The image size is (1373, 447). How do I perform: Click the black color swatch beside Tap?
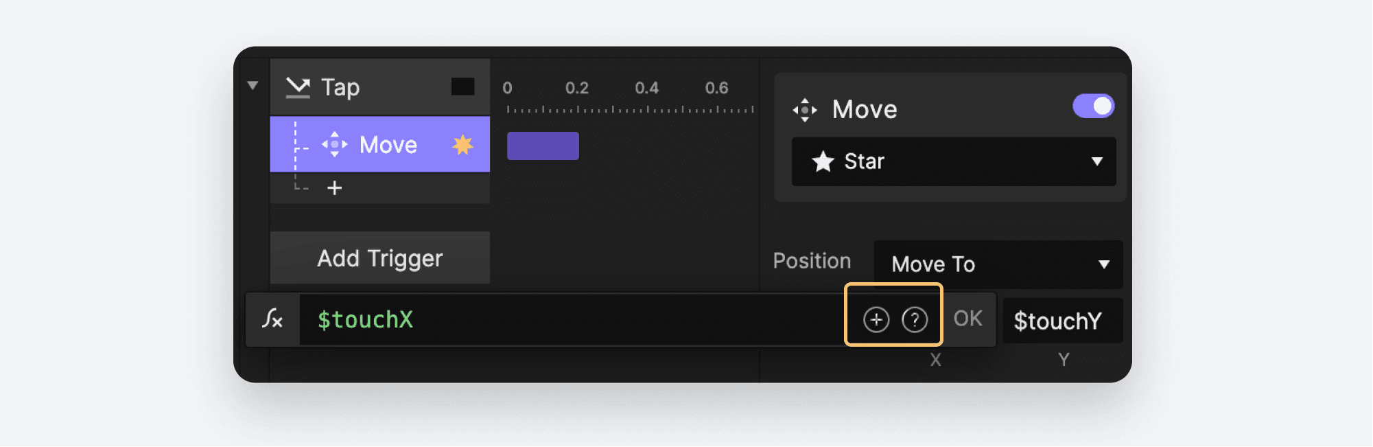coord(464,87)
